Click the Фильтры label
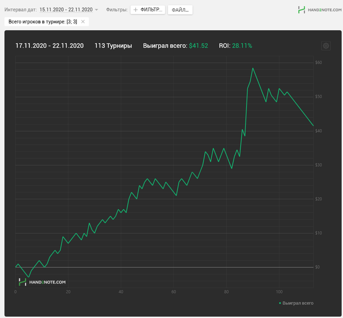Screen dimensions: 343x318 (x=117, y=10)
